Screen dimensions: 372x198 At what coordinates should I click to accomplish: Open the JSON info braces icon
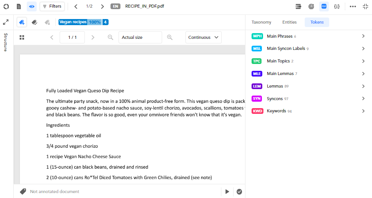point(336,6)
